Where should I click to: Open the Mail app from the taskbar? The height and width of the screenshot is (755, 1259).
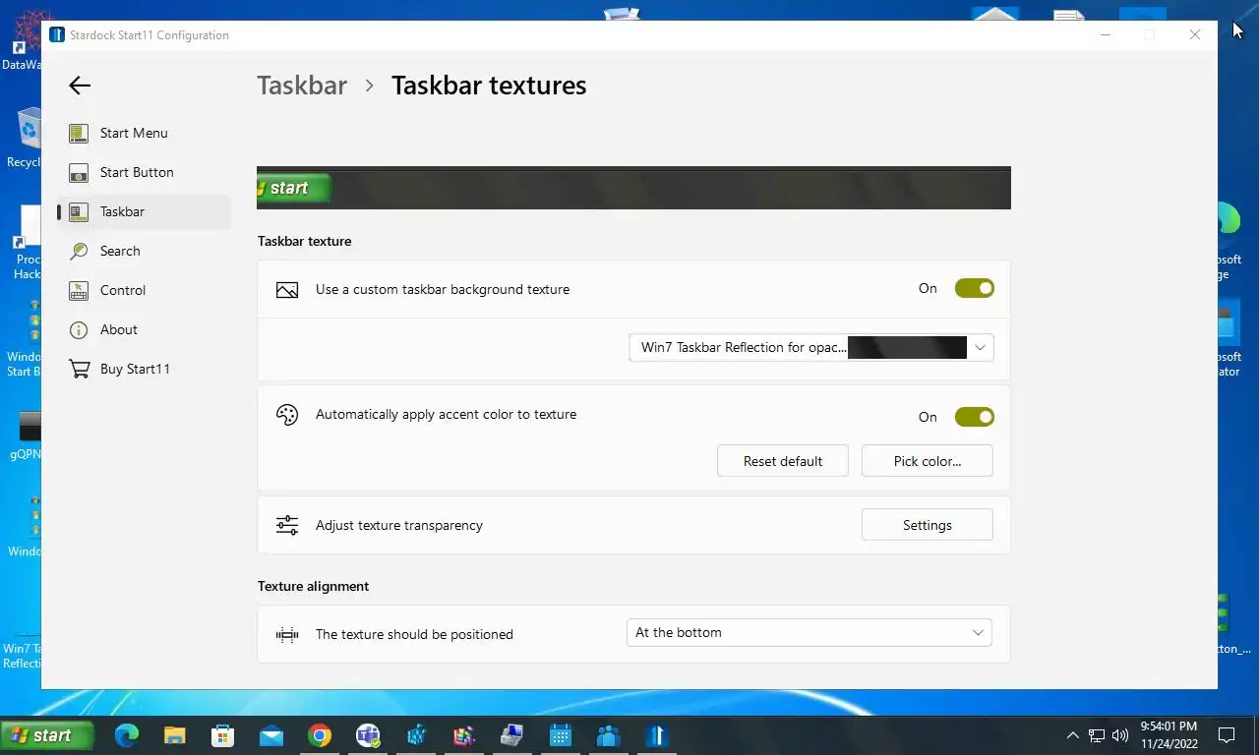[270, 735]
